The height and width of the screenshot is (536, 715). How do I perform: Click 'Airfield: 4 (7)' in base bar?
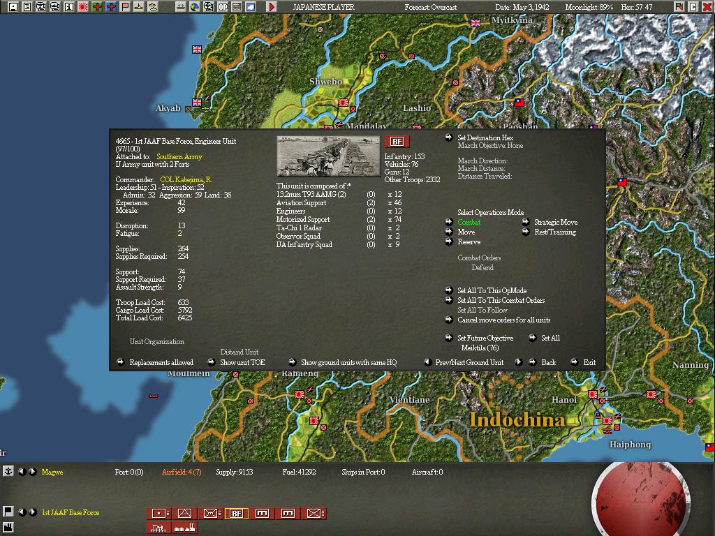coord(182,472)
